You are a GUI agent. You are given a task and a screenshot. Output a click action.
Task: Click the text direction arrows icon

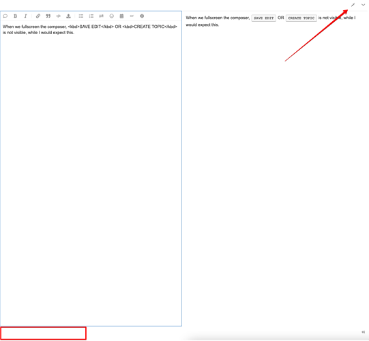point(101,16)
